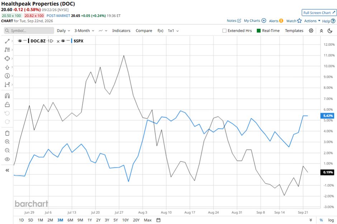Click into the Symbol search field
Viewport: 337px width, 224px height.
tap(29, 30)
